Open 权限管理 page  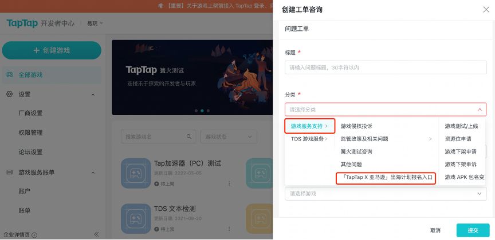coord(30,133)
